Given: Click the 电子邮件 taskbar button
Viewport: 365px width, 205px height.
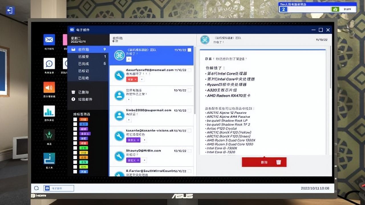Looking at the screenshot, I should [x=58, y=188].
